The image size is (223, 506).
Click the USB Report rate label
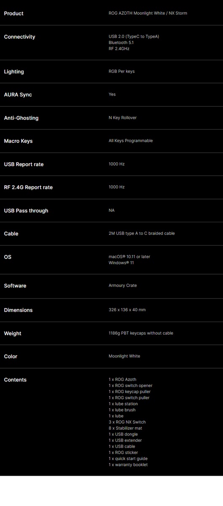tap(24, 164)
